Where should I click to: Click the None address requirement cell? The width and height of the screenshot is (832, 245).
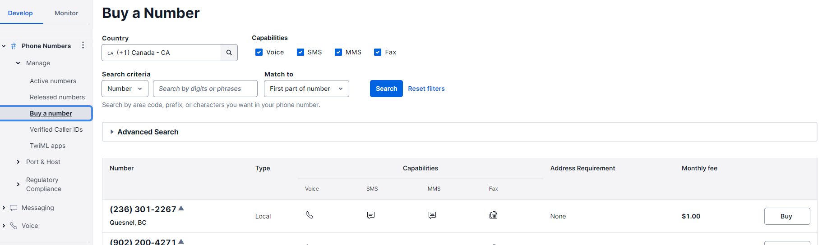click(x=558, y=216)
